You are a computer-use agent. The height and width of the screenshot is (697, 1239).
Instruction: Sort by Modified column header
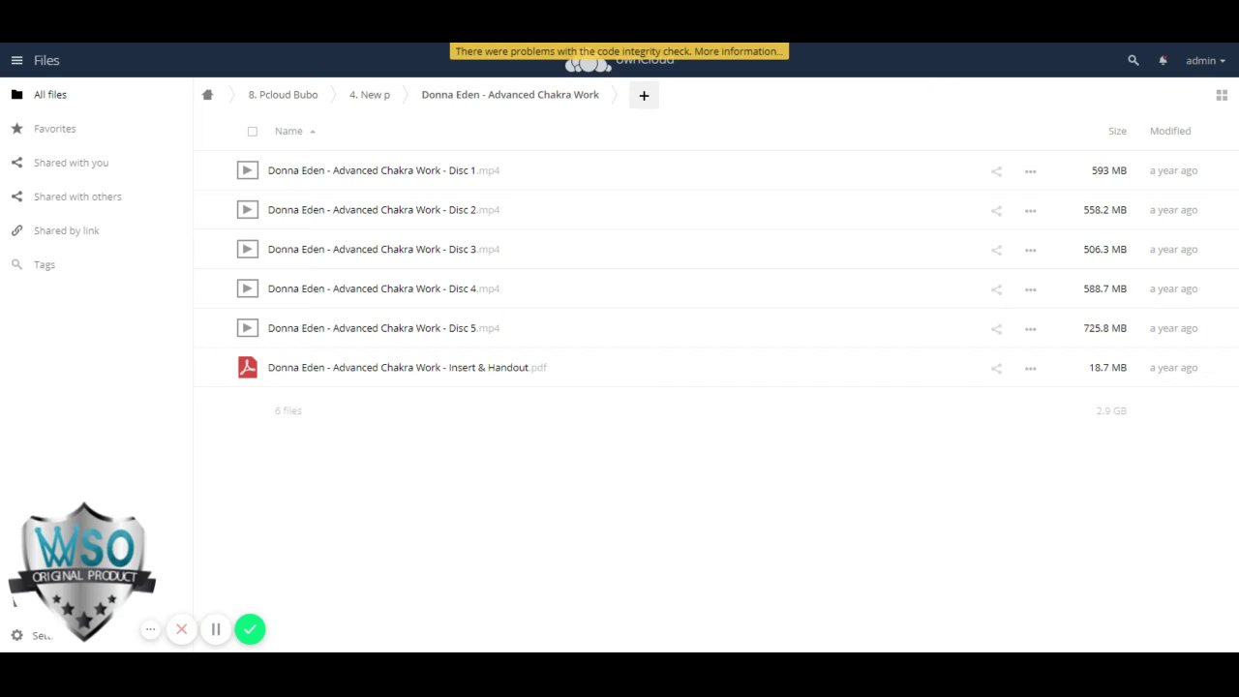(x=1170, y=131)
